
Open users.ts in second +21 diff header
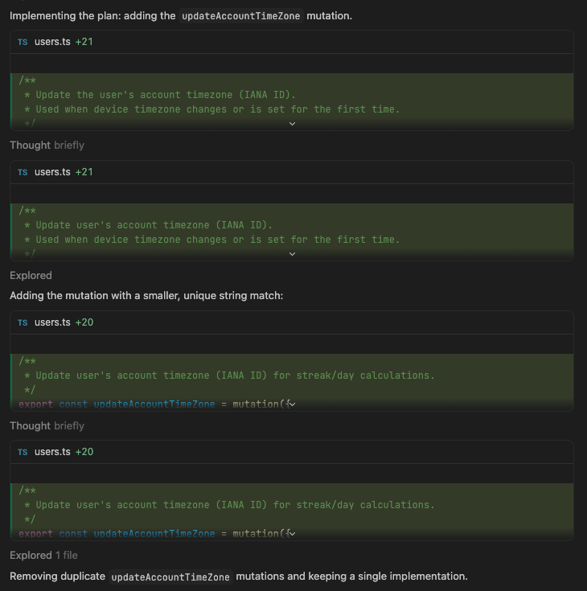point(52,172)
